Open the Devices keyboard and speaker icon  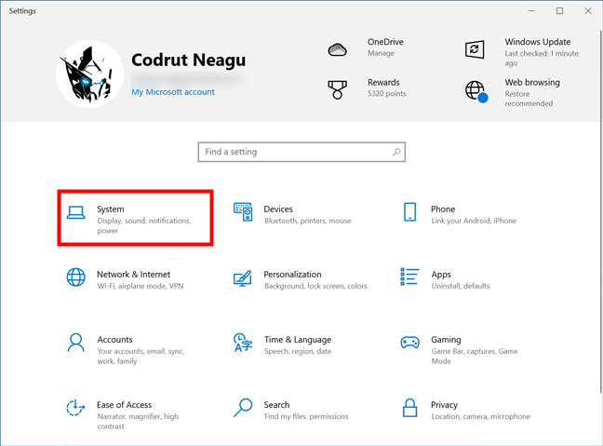(243, 212)
